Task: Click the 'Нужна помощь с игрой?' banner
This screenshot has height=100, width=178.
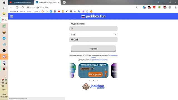Action: tap(93, 71)
